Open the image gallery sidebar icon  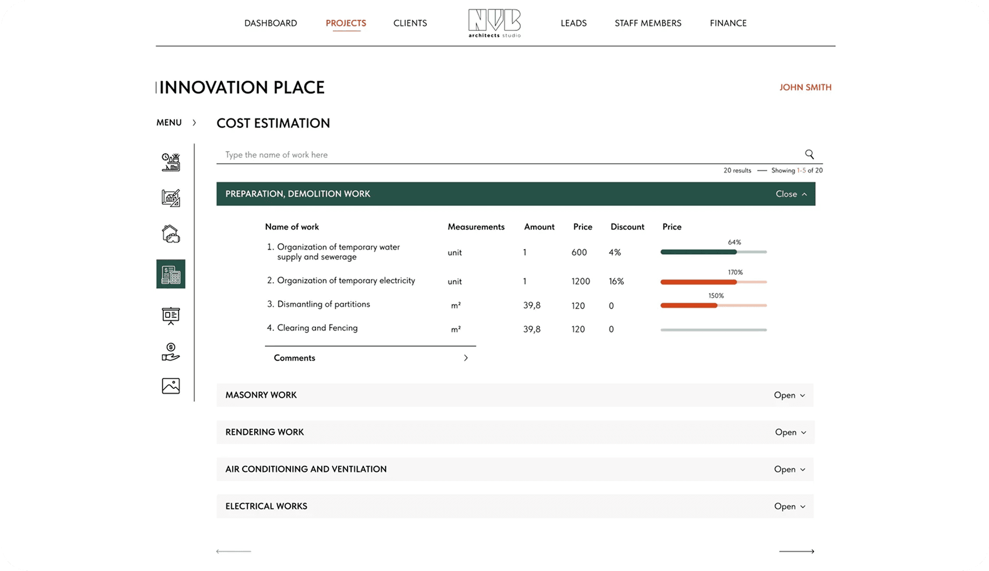(x=170, y=386)
